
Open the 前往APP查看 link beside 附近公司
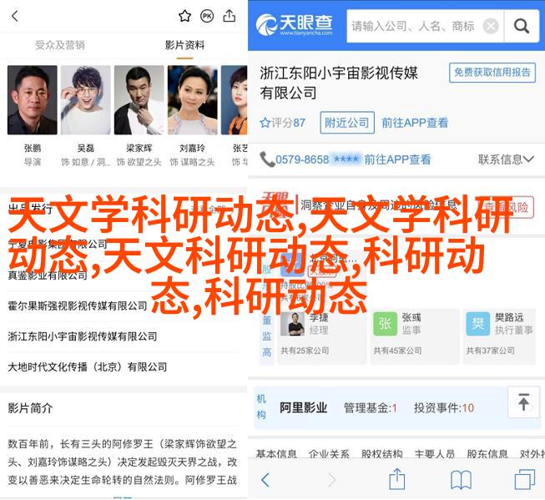coord(415,123)
